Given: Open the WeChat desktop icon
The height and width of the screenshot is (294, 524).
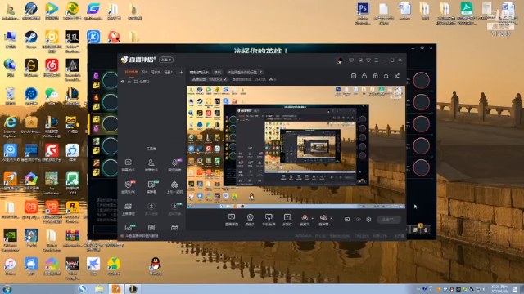Looking at the screenshot, I should coord(52,96).
